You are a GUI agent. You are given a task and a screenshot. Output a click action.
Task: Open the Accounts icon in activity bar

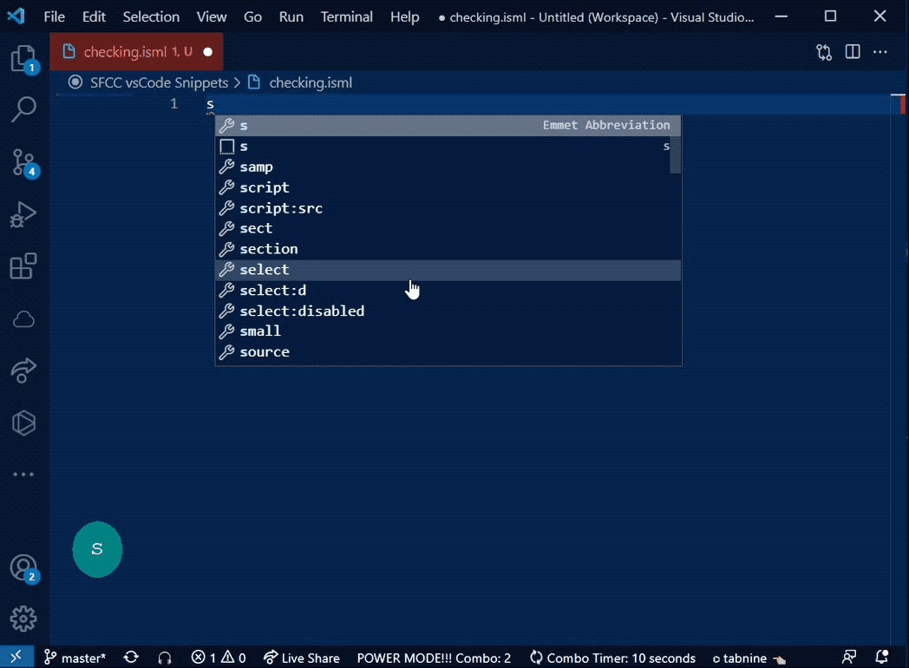[23, 567]
